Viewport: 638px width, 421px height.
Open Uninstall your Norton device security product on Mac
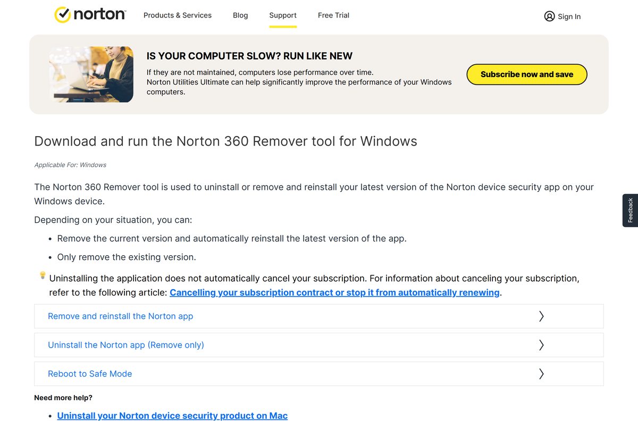pyautogui.click(x=172, y=416)
